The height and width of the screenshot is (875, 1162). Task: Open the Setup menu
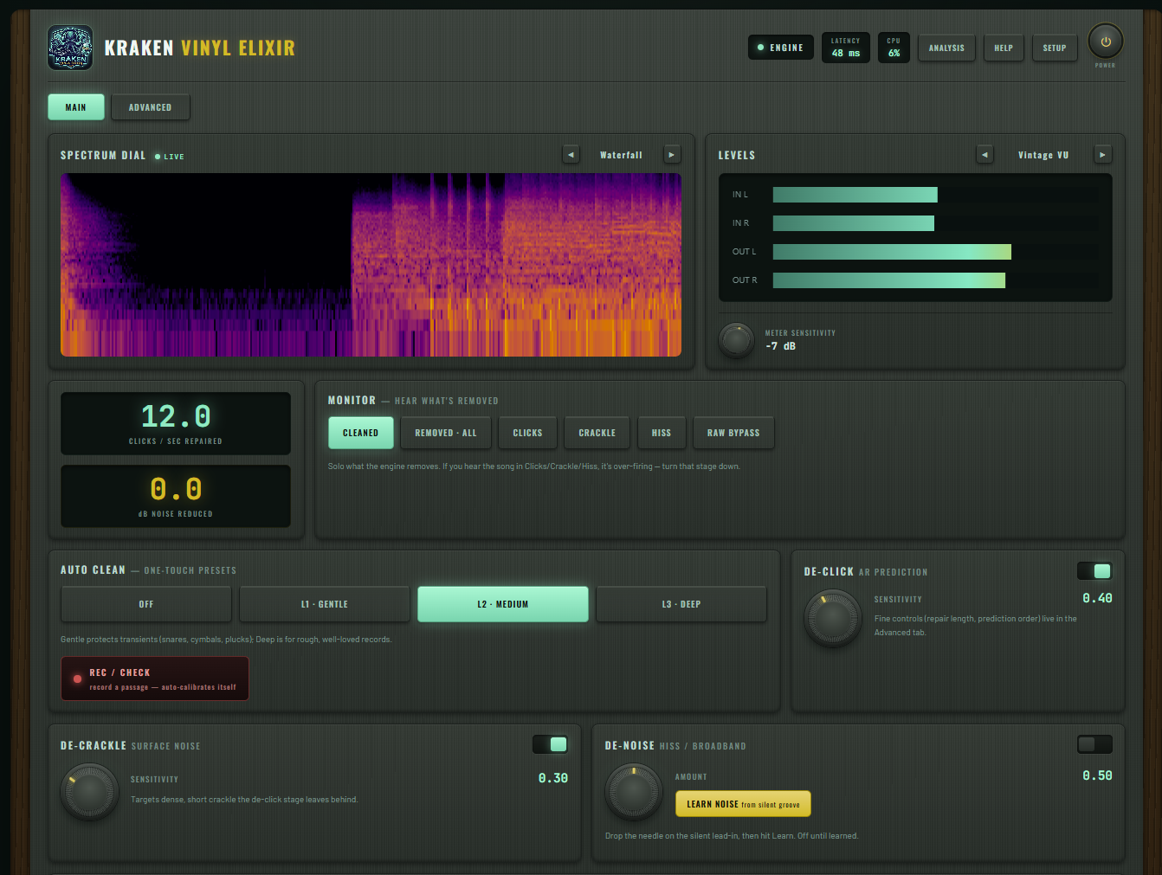[x=1055, y=48]
